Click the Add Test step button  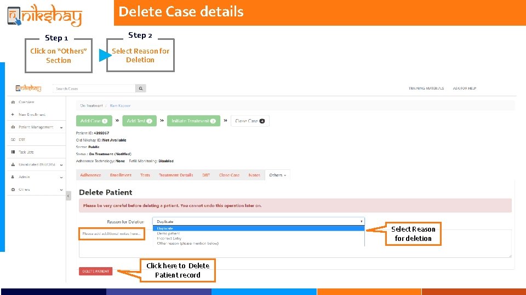coord(139,121)
